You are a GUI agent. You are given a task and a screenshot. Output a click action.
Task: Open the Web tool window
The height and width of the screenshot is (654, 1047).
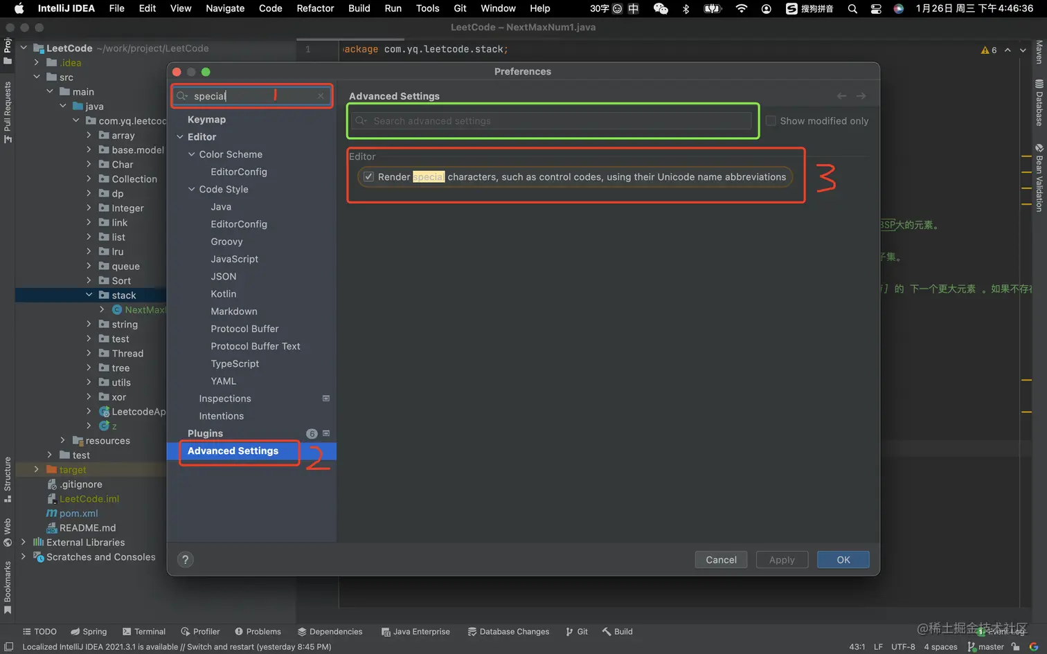8,532
